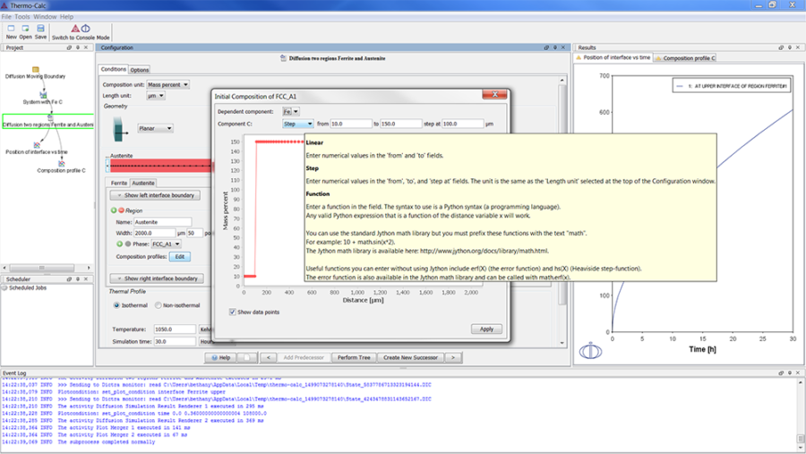This screenshot has width=806, height=454.
Task: Undock the Results panel
Action: [x=781, y=47]
